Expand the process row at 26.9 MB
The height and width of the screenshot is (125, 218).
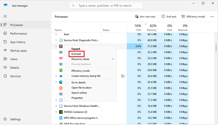coord(56,76)
